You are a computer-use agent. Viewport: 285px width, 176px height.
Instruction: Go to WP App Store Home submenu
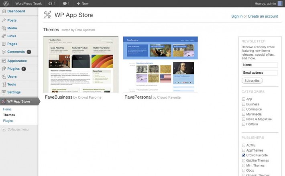click(x=7, y=109)
